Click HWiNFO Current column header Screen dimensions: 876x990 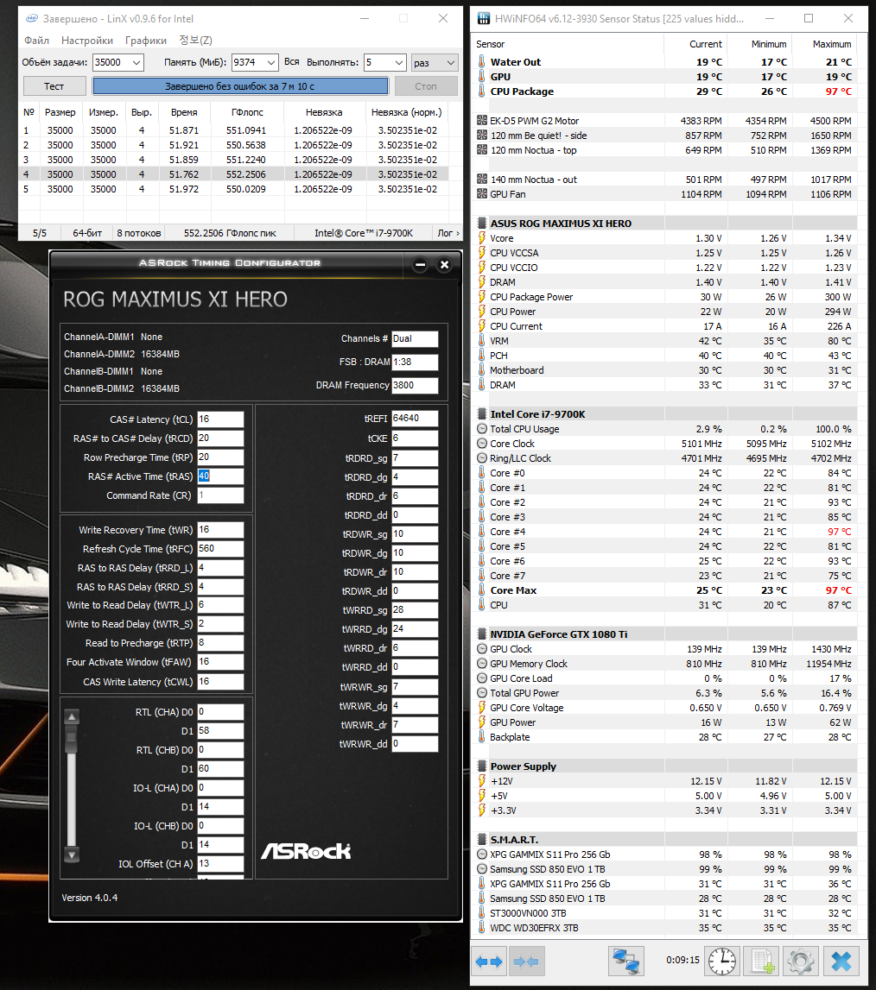[x=695, y=44]
